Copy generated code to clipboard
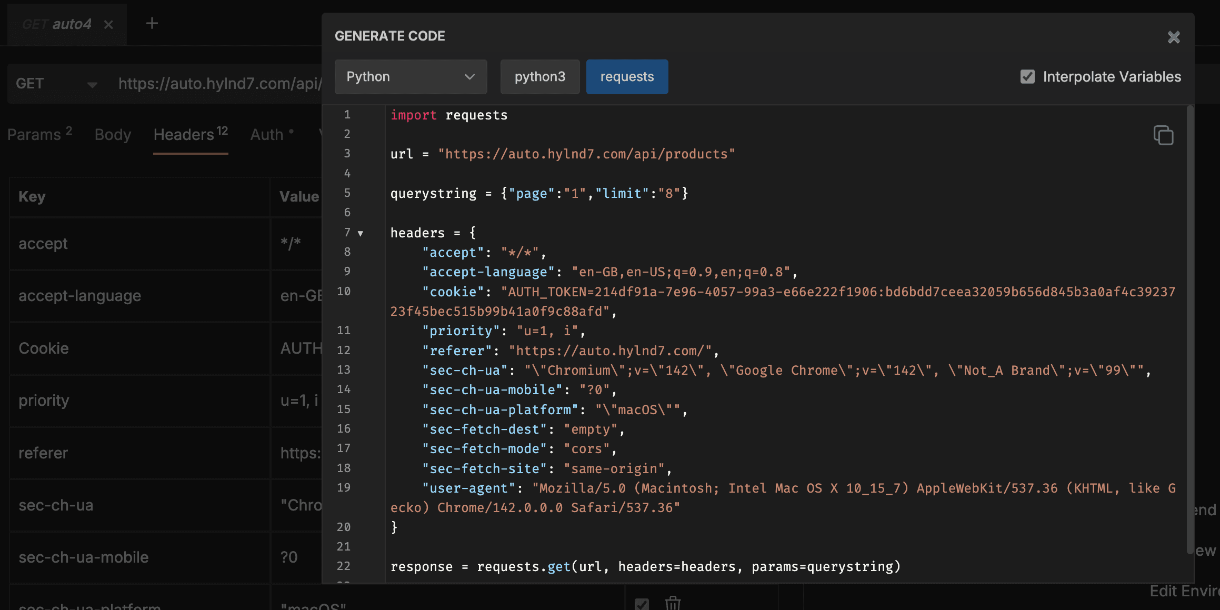Image resolution: width=1220 pixels, height=610 pixels. tap(1163, 135)
